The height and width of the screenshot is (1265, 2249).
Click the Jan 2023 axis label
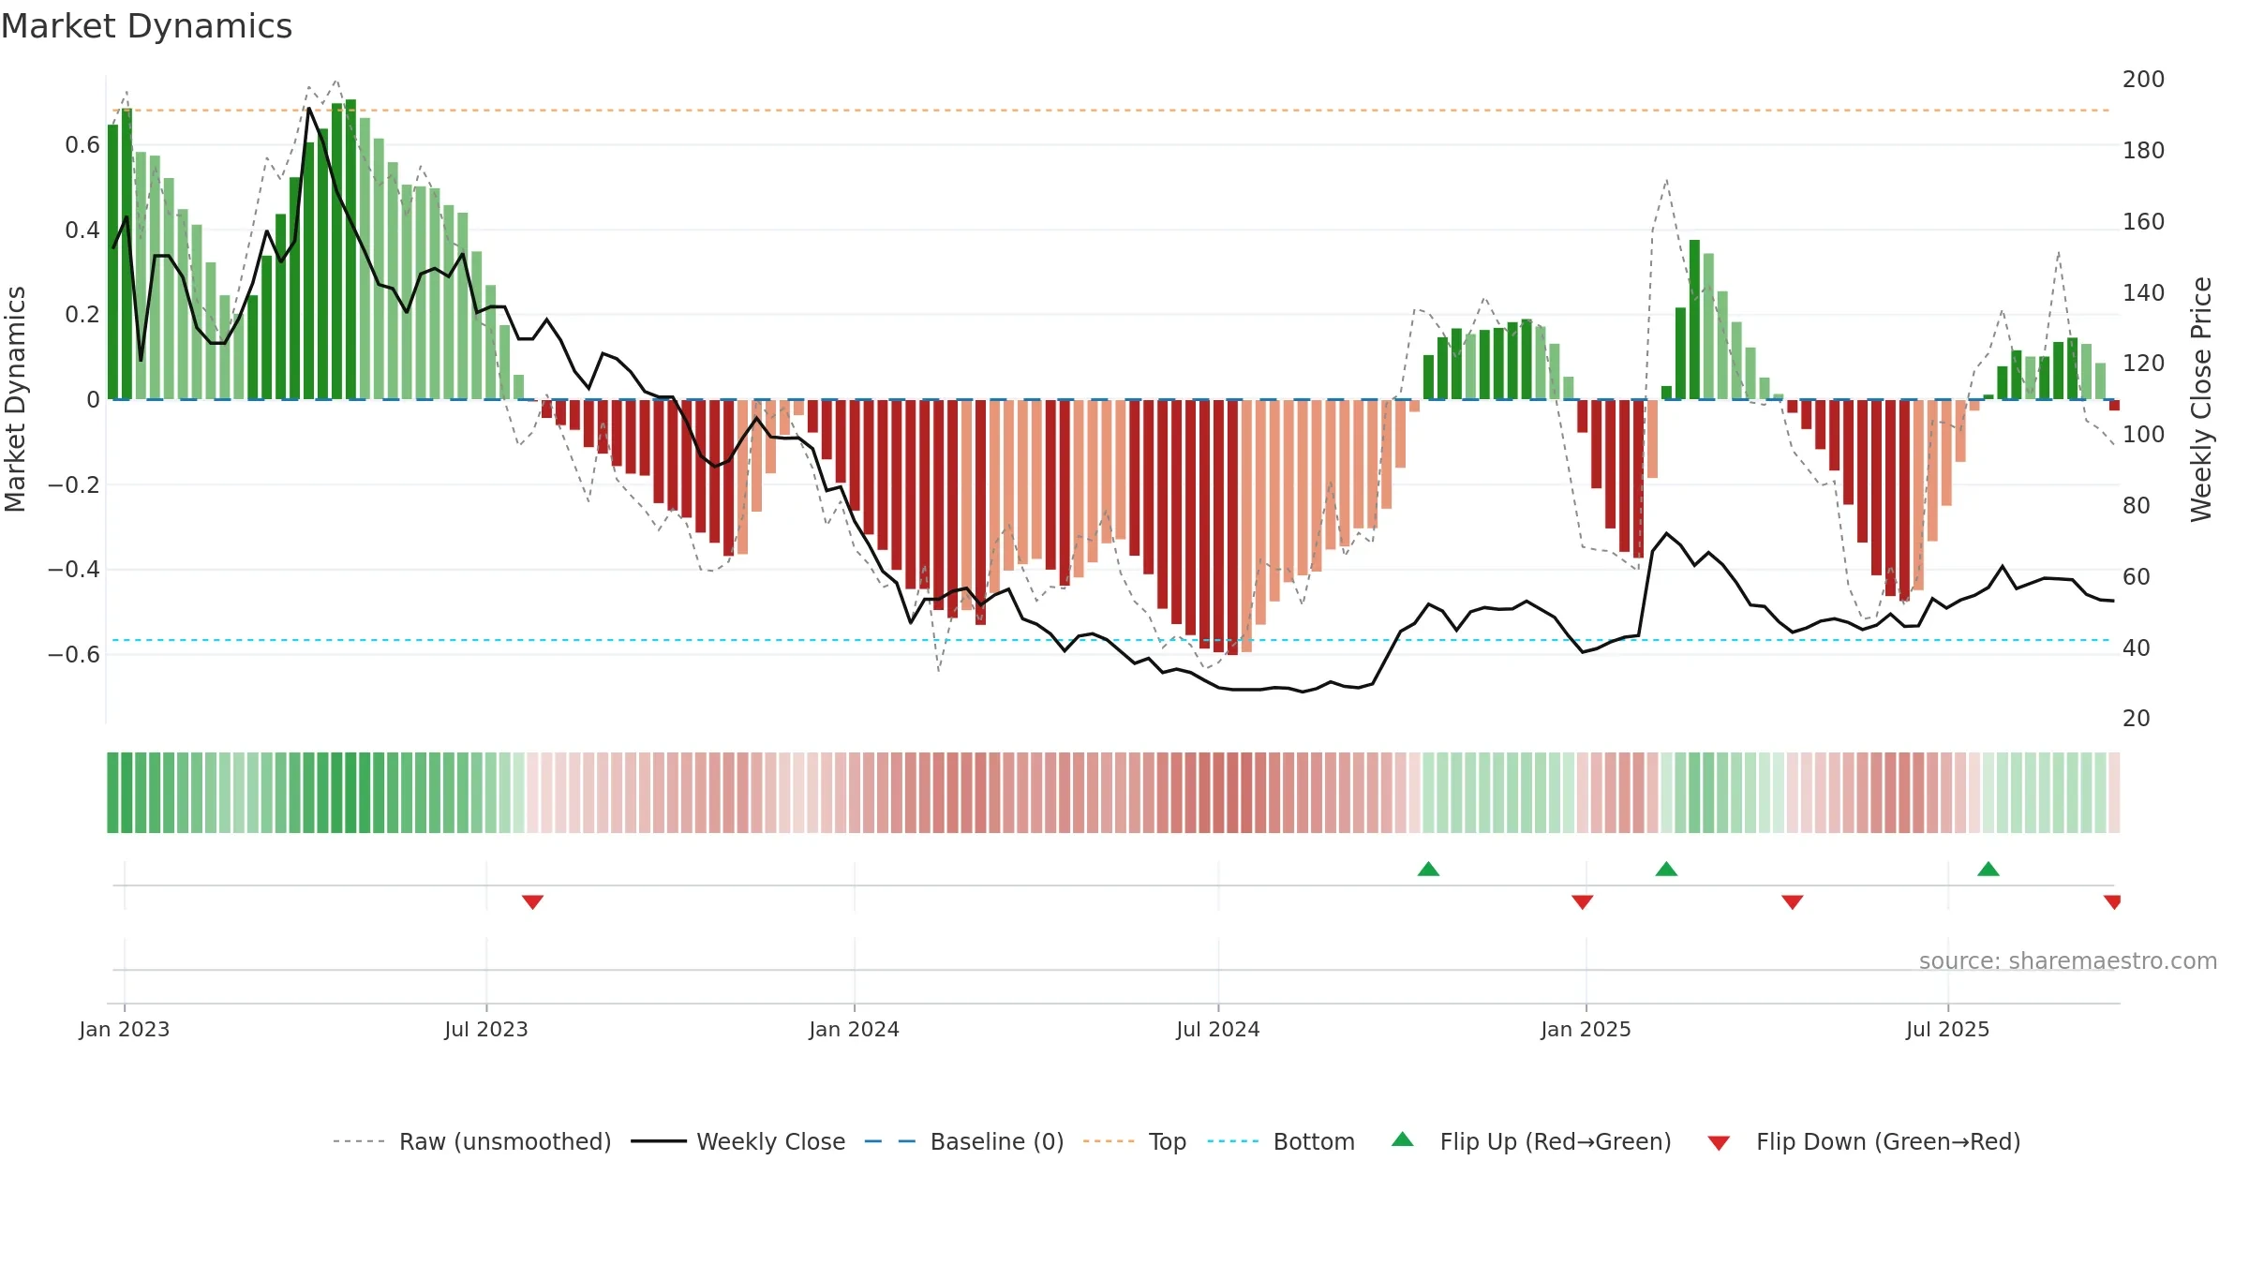125,1029
